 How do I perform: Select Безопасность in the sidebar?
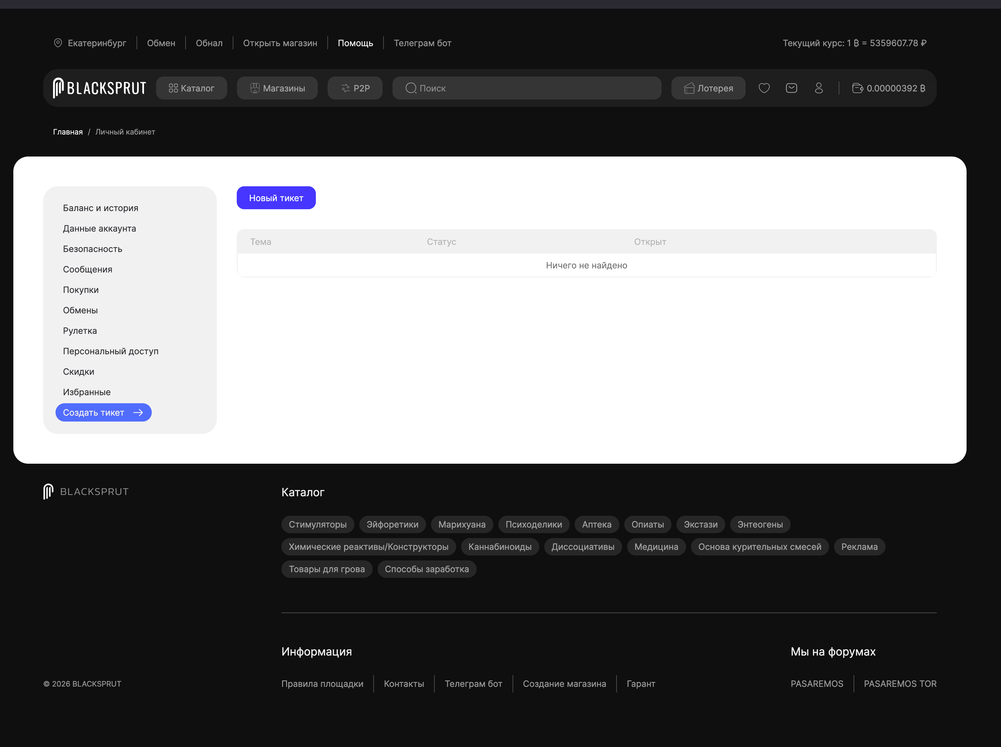[x=92, y=249]
